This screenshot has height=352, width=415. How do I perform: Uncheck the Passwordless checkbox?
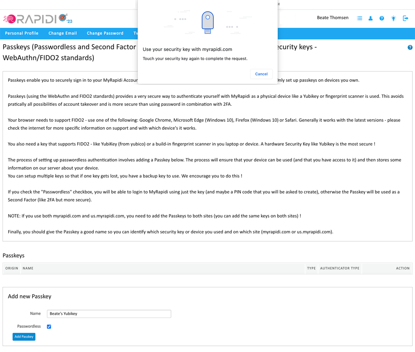click(49, 327)
